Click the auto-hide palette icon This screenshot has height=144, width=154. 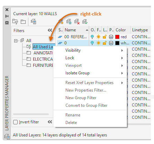7,16
